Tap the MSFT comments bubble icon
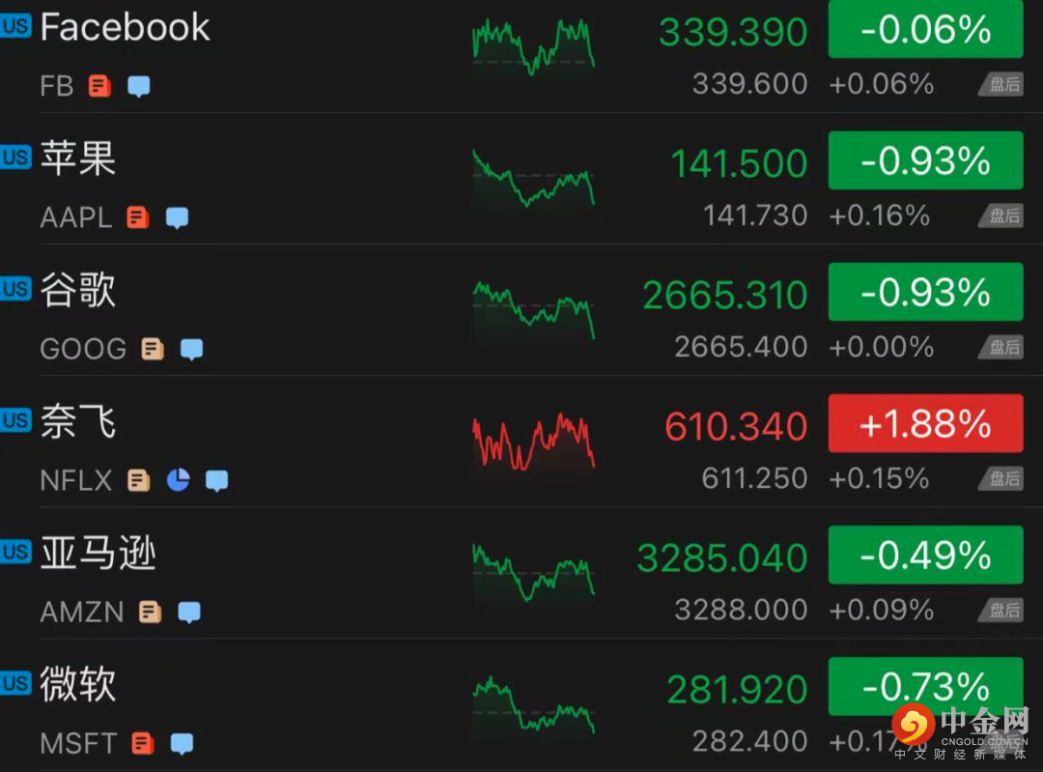This screenshot has width=1043, height=772. pos(183,743)
